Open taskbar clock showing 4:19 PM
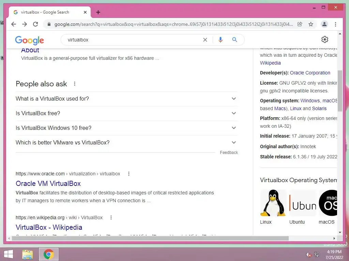Viewport: 349px width, 261px height. [334, 255]
